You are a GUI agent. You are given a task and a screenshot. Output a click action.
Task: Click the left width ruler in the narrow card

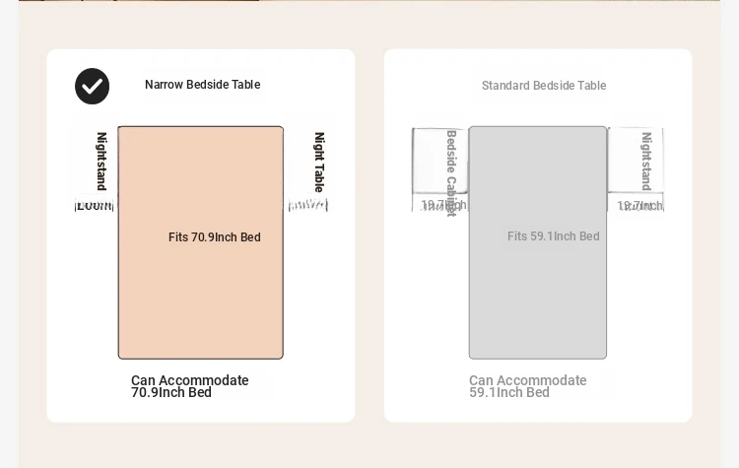click(x=95, y=206)
